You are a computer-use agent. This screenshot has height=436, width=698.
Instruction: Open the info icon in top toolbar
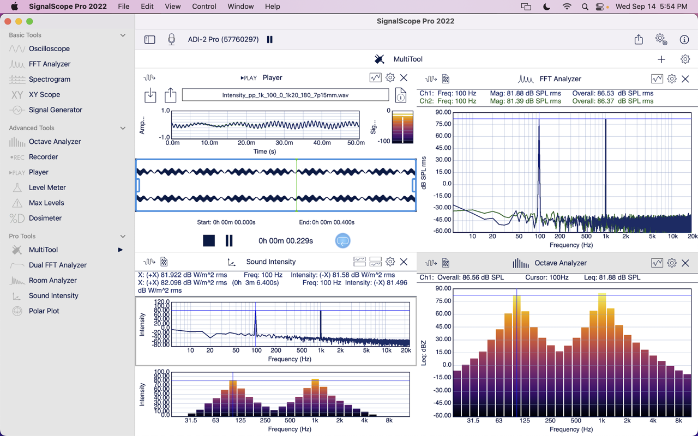[684, 39]
